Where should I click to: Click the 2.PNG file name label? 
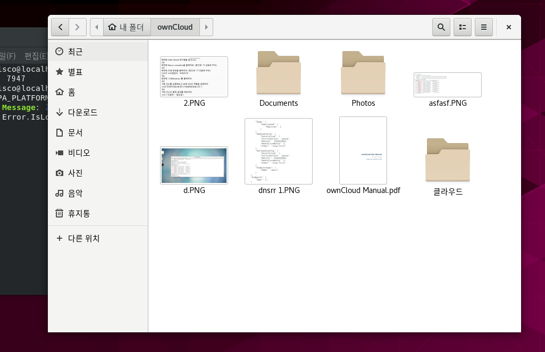click(x=194, y=103)
